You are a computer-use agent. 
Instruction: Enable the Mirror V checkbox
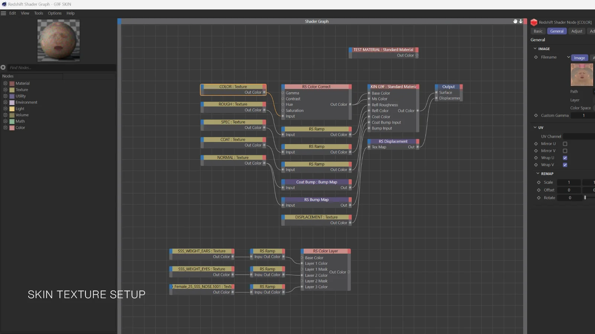click(x=565, y=151)
